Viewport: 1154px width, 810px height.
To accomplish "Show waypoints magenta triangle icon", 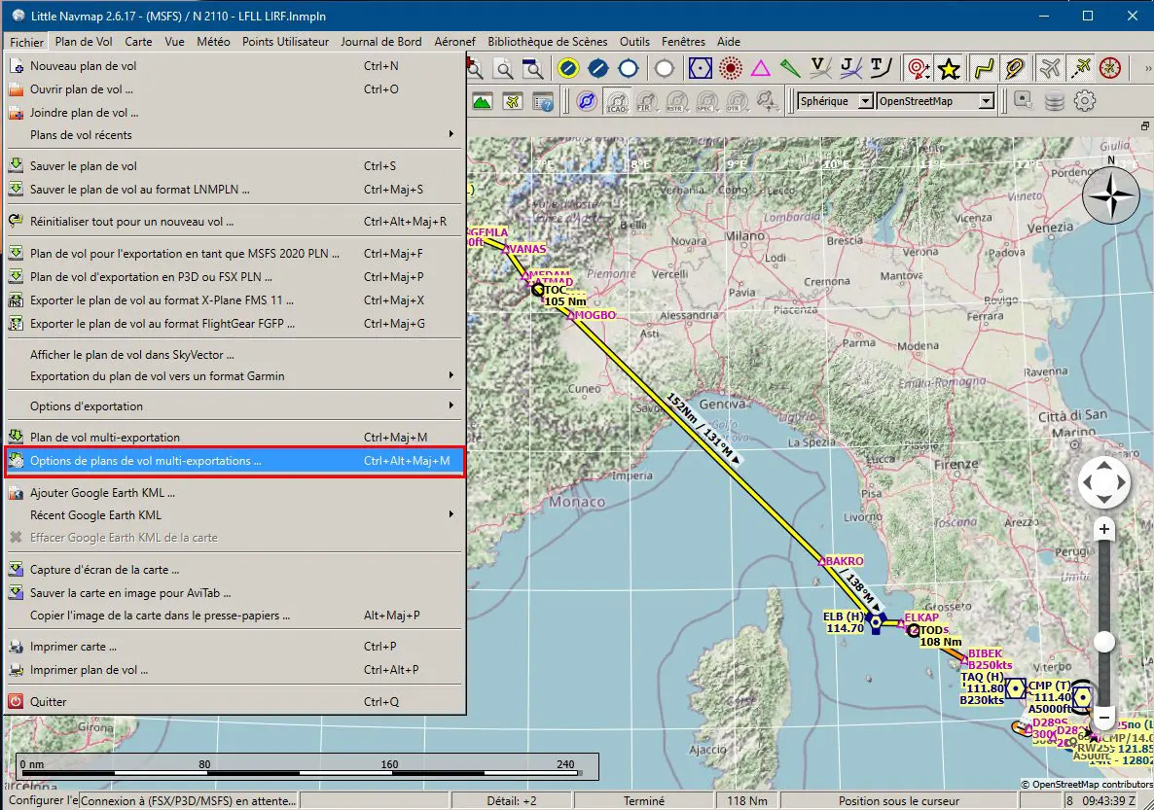I will coord(760,68).
